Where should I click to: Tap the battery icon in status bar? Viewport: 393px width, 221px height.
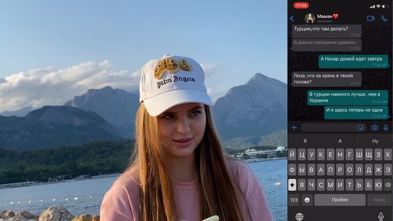(385, 6)
